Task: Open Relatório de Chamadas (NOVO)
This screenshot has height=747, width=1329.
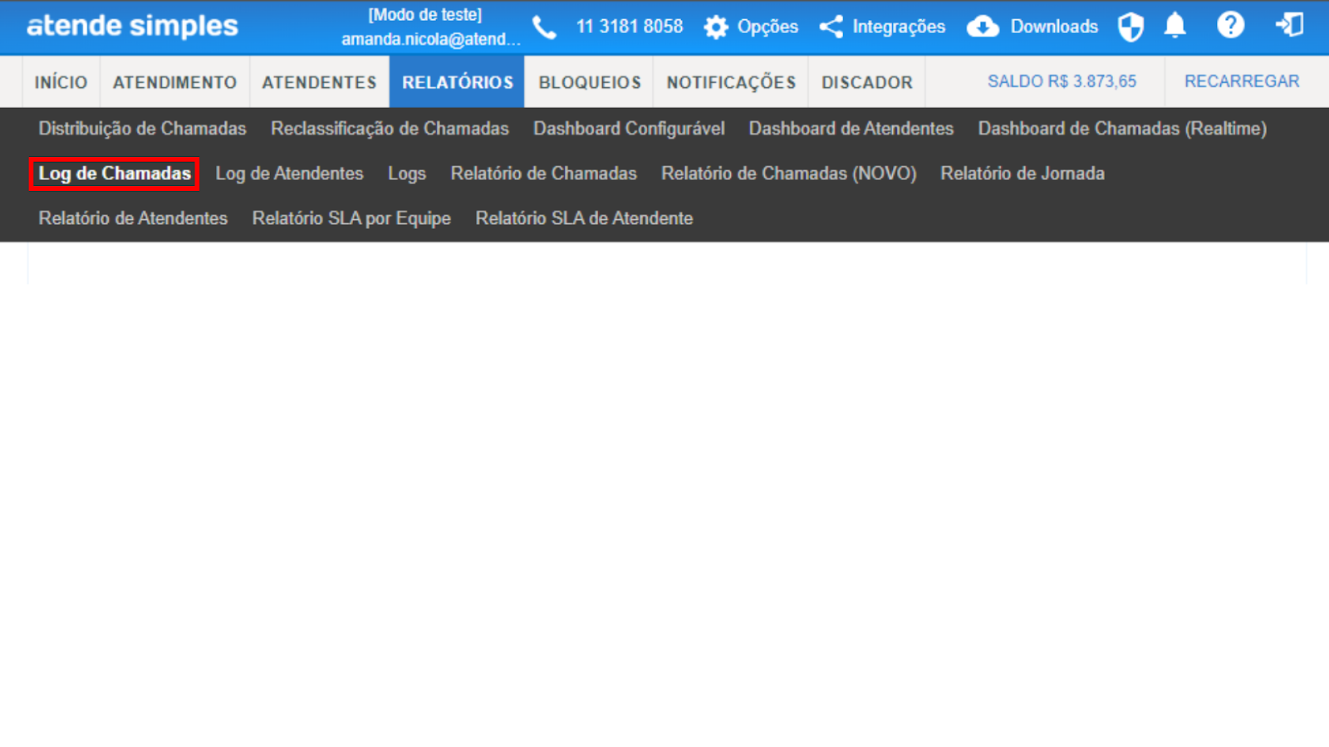Action: [x=788, y=173]
